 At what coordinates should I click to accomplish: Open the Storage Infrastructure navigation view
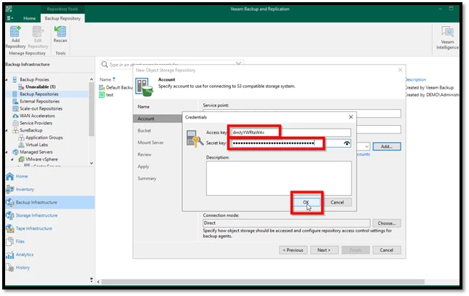coord(36,215)
